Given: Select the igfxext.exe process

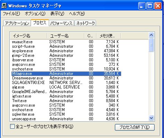Looking at the screenshot, I should [x=66, y=96].
